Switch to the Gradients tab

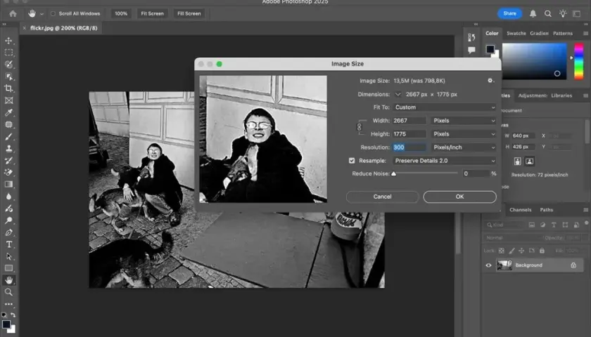(x=539, y=34)
